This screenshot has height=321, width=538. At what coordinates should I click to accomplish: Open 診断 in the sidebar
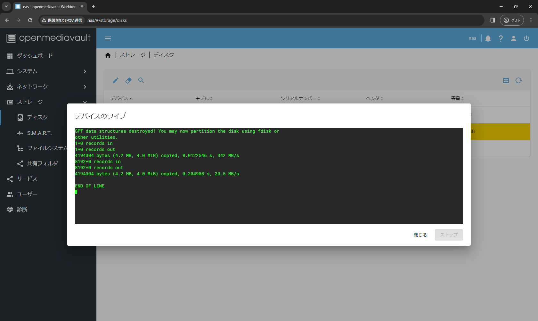click(22, 210)
